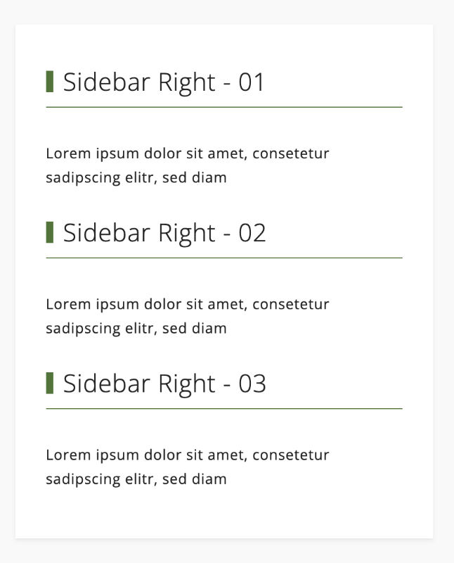The height and width of the screenshot is (563, 454).
Task: Click "sadipscing elitr" line in the third widget
Action: tap(136, 479)
